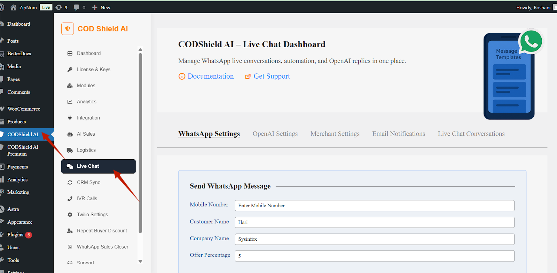Click the Mobile Number input field
Viewport: 557px width, 273px height.
coord(374,206)
